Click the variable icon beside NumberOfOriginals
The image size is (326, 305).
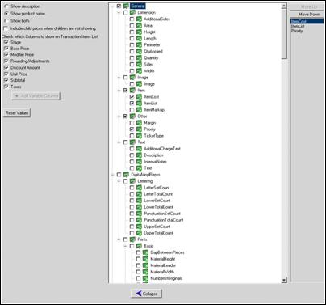pyautogui.click(x=145, y=278)
